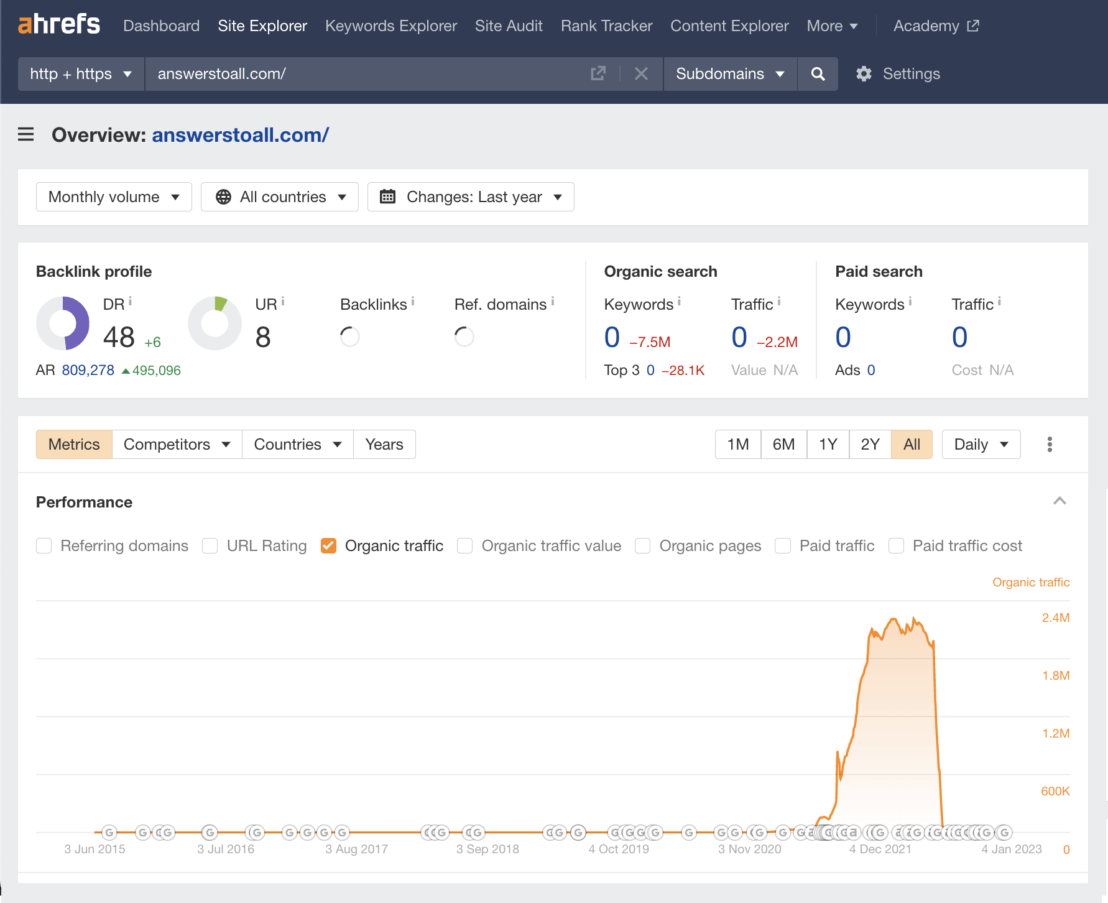Open the Monthly volume dropdown
Image resolution: width=1108 pixels, height=903 pixels.
point(114,197)
